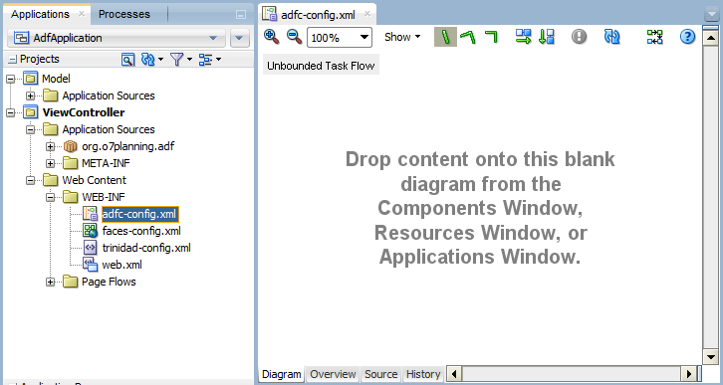The width and height of the screenshot is (723, 385).
Task: Switch to the Applications tab
Action: (x=40, y=14)
